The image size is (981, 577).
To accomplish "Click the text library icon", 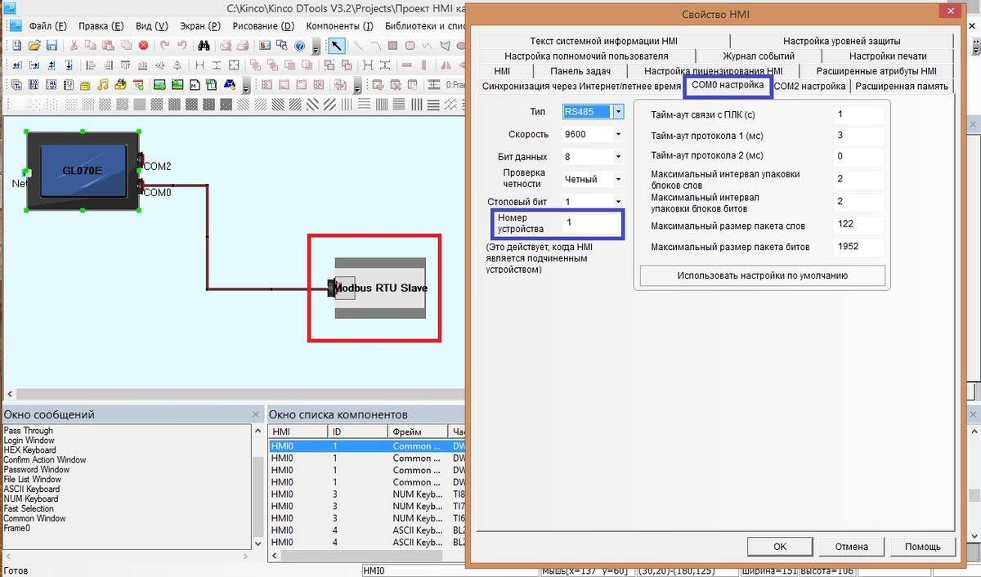I will click(16, 84).
